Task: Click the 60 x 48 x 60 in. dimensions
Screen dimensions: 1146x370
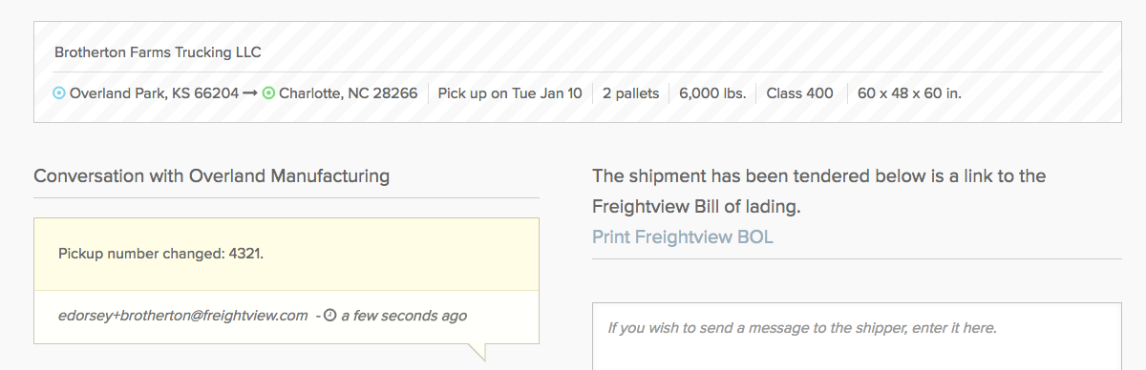Action: pos(909,93)
